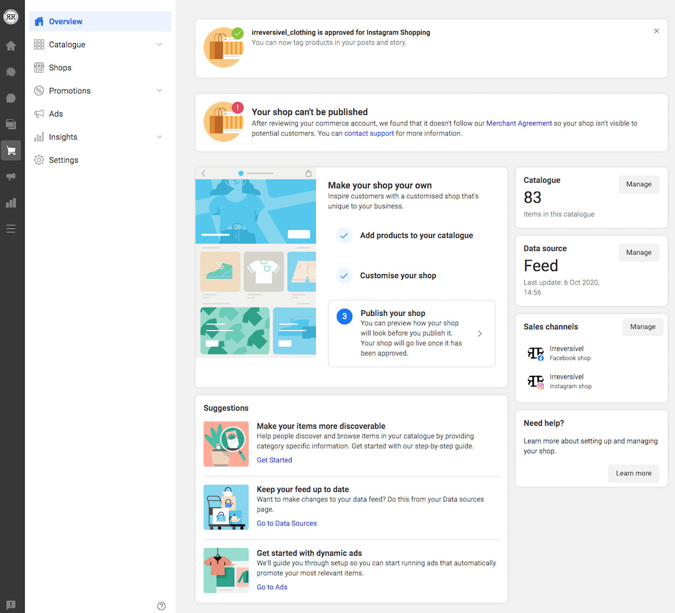Open the Ads megaphone icon in dark sidebar
The image size is (675, 613).
coord(11,176)
